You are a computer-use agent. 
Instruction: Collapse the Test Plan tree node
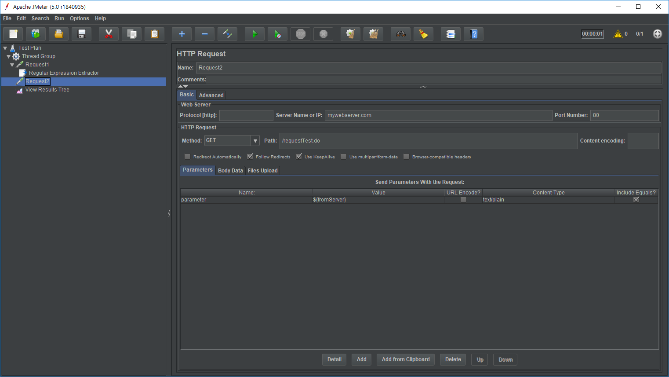pyautogui.click(x=5, y=48)
